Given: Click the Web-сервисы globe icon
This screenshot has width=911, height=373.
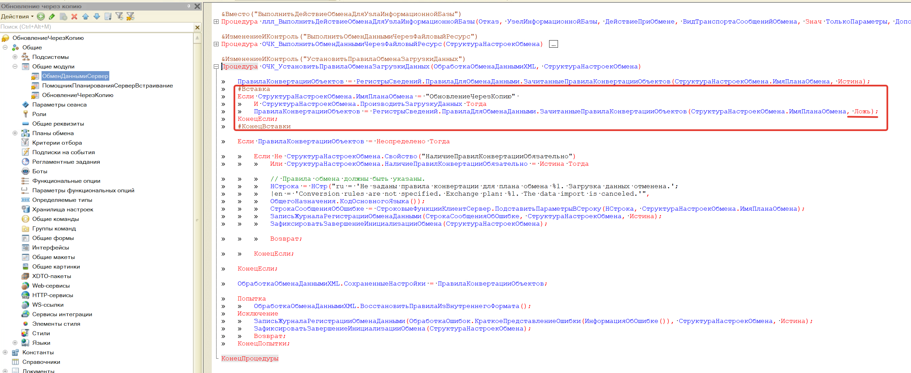Looking at the screenshot, I should click(x=26, y=286).
